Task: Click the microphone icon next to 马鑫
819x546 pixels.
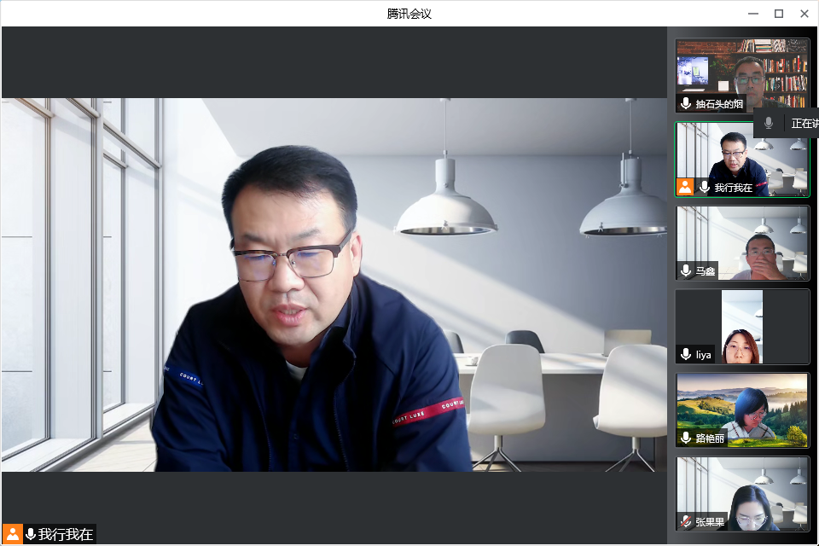Action: click(x=686, y=270)
